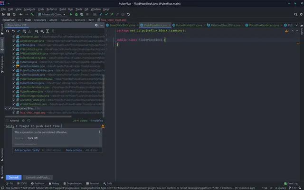This screenshot has width=304, height=190.
Task: Click the View Options eye icon
Action: [x=42, y=31]
